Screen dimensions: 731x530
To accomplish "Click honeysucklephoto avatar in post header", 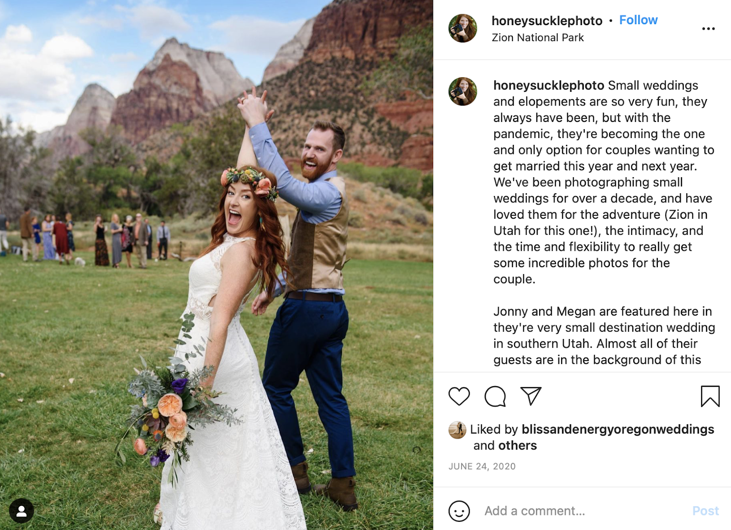I will (x=462, y=28).
